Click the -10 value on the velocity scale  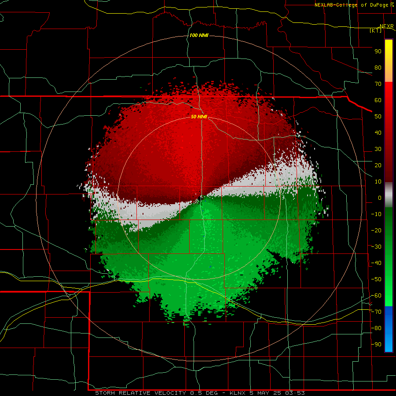pos(376,214)
